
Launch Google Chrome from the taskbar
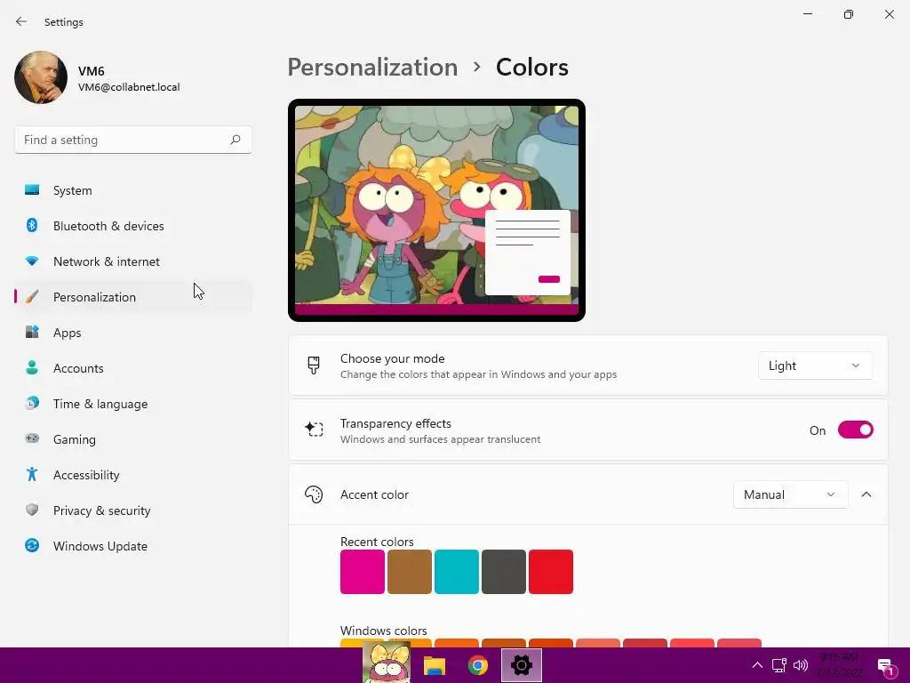(x=477, y=665)
